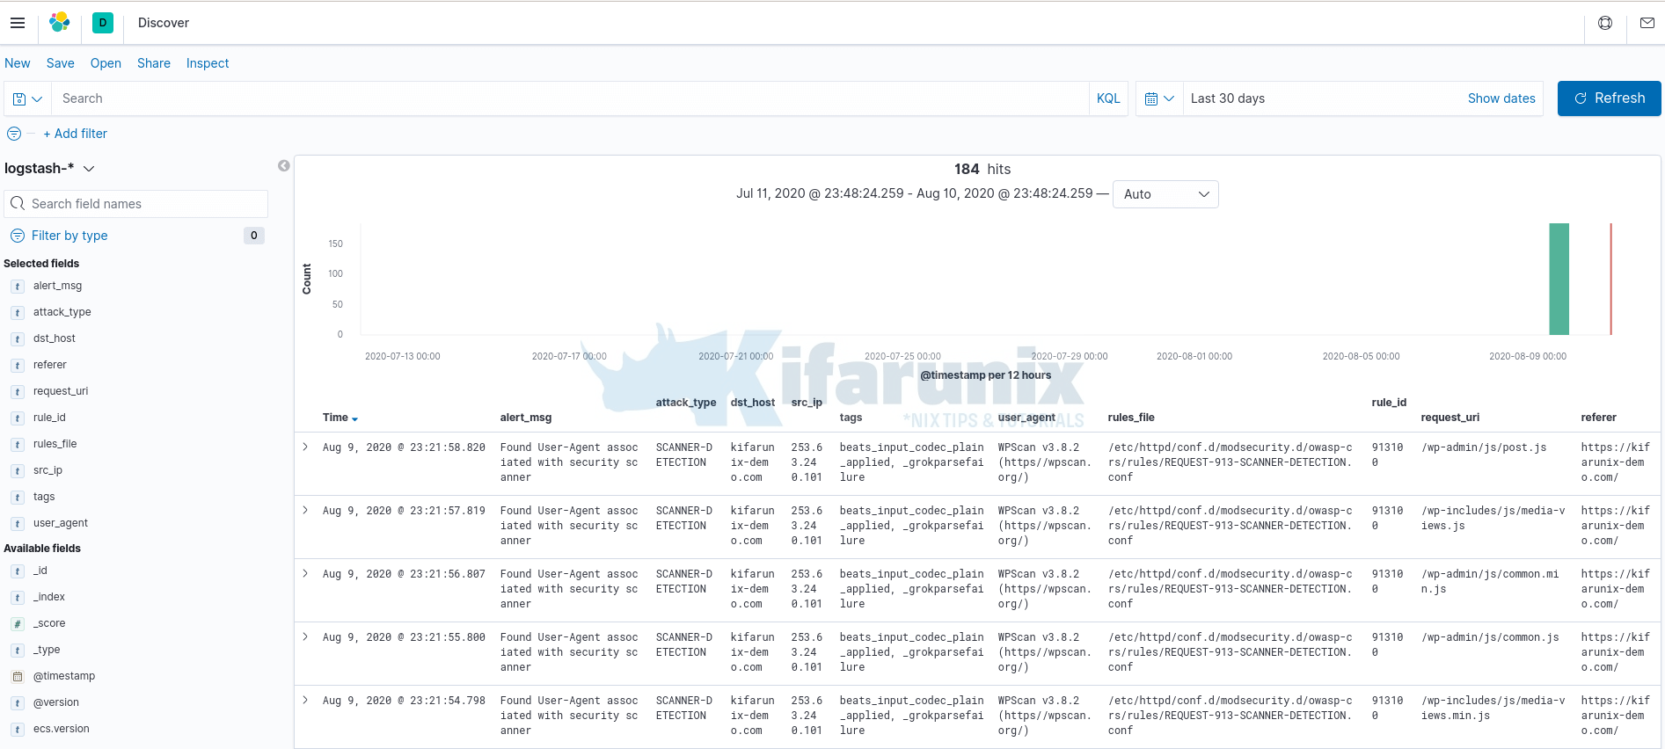
Task: Click the request_uri field type icon
Action: tap(18, 392)
